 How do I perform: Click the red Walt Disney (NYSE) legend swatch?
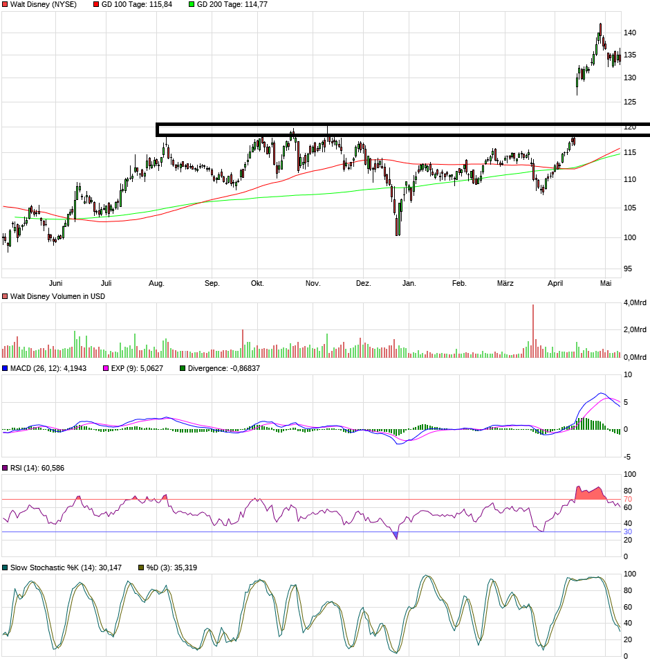click(x=5, y=5)
